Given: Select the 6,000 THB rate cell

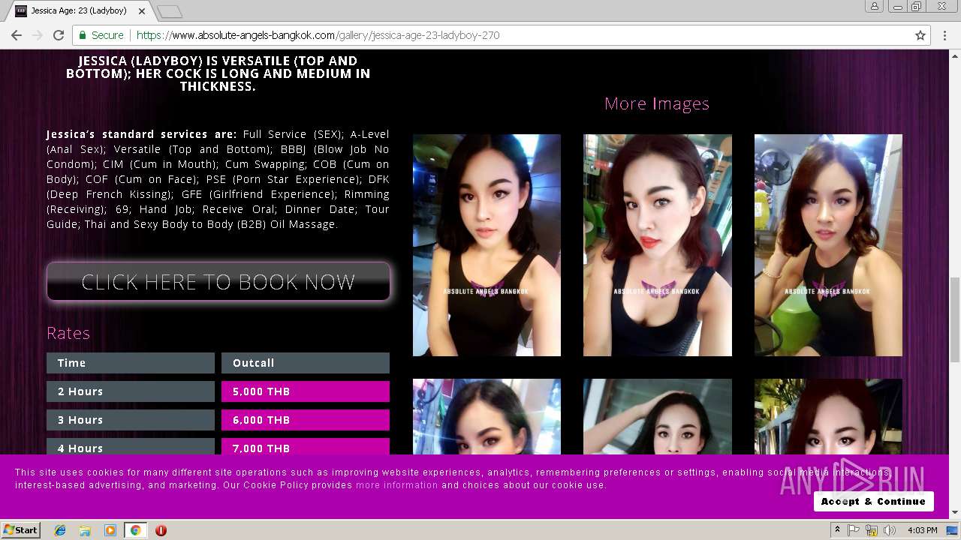Looking at the screenshot, I should point(306,420).
